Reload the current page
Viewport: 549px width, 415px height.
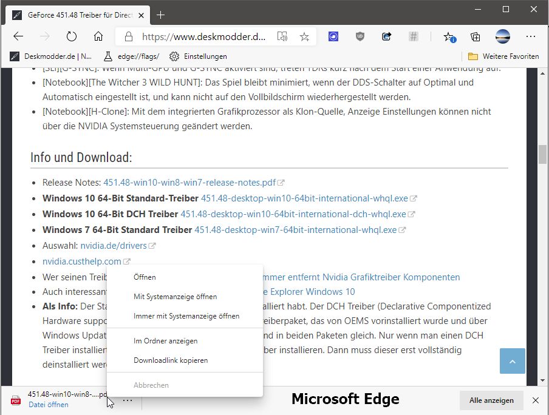[x=72, y=36]
